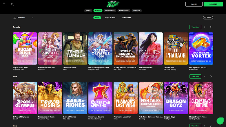Select the Casino tab
226x127 pixels.
[x=98, y=11]
